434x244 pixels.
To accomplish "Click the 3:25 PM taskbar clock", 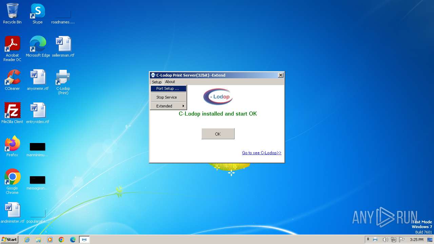I will pos(416,240).
